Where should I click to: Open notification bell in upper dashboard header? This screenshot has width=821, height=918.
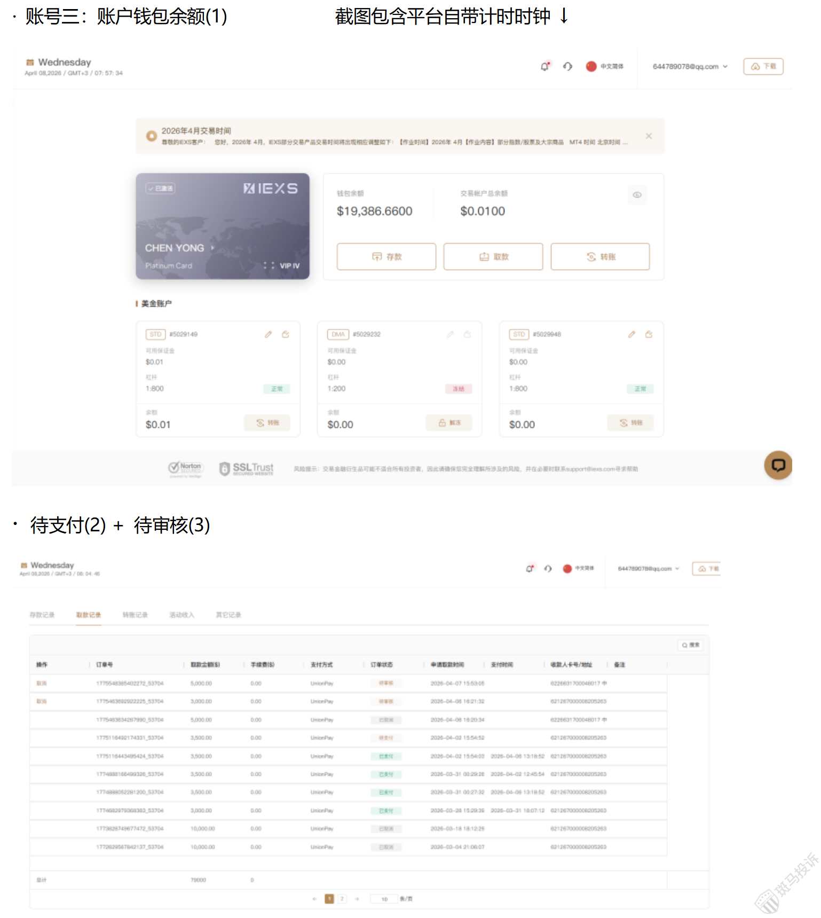545,66
